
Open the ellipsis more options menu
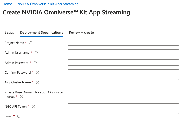click(138, 12)
